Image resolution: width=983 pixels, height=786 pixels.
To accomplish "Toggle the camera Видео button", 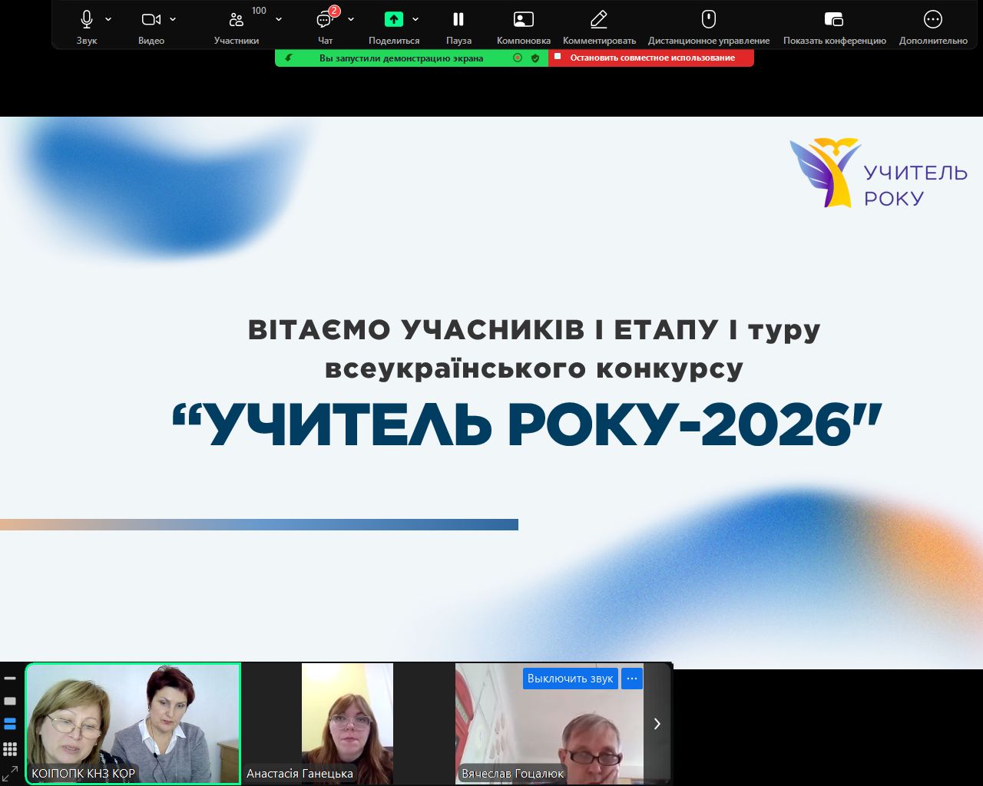I will click(x=151, y=20).
